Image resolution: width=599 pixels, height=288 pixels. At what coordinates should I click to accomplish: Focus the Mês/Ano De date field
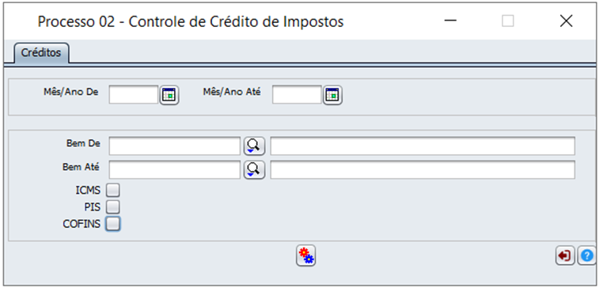tap(133, 94)
